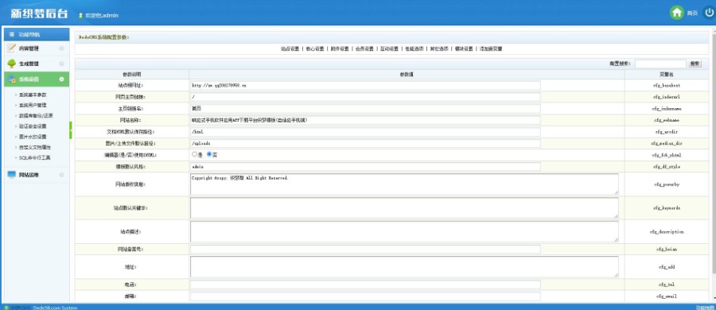
Task: Click the green tree icon beside 生成管理
Action: [x=12, y=64]
